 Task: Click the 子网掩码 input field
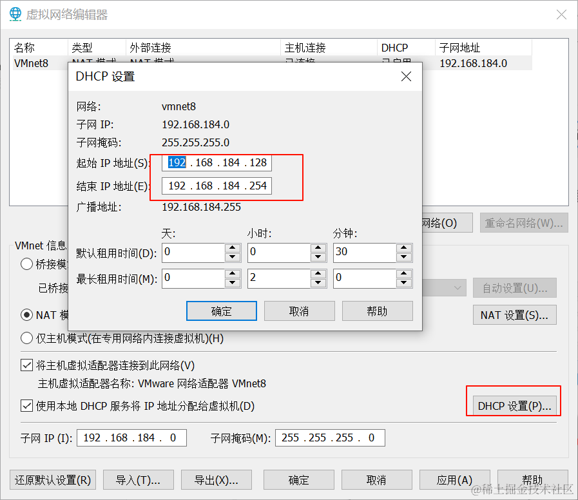330,438
